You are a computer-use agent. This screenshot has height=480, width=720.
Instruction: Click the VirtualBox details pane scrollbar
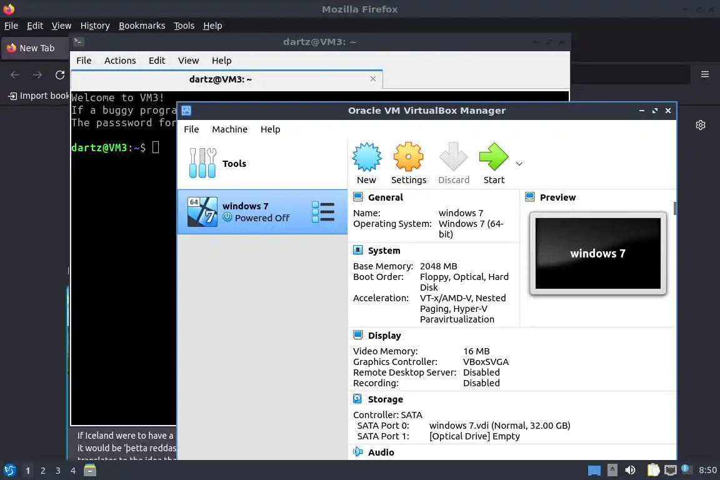(x=674, y=208)
